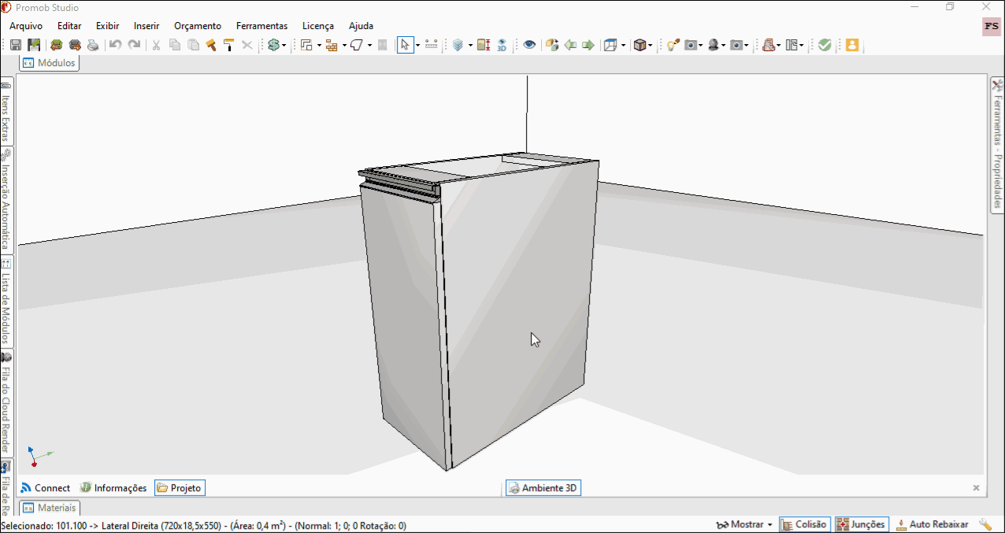Redo the last undone action
The height and width of the screenshot is (533, 1005).
pyautogui.click(x=134, y=46)
